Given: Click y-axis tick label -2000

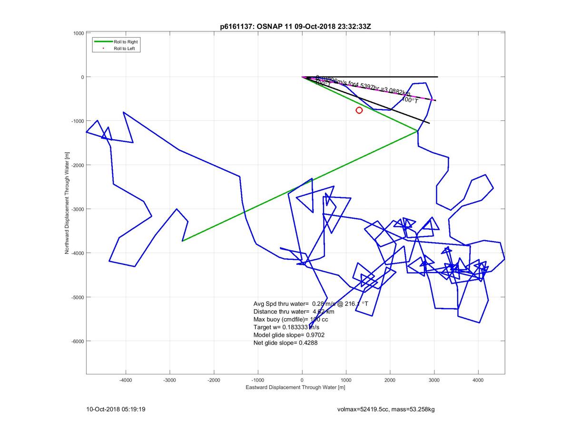Looking at the screenshot, I should pyautogui.click(x=78, y=165).
